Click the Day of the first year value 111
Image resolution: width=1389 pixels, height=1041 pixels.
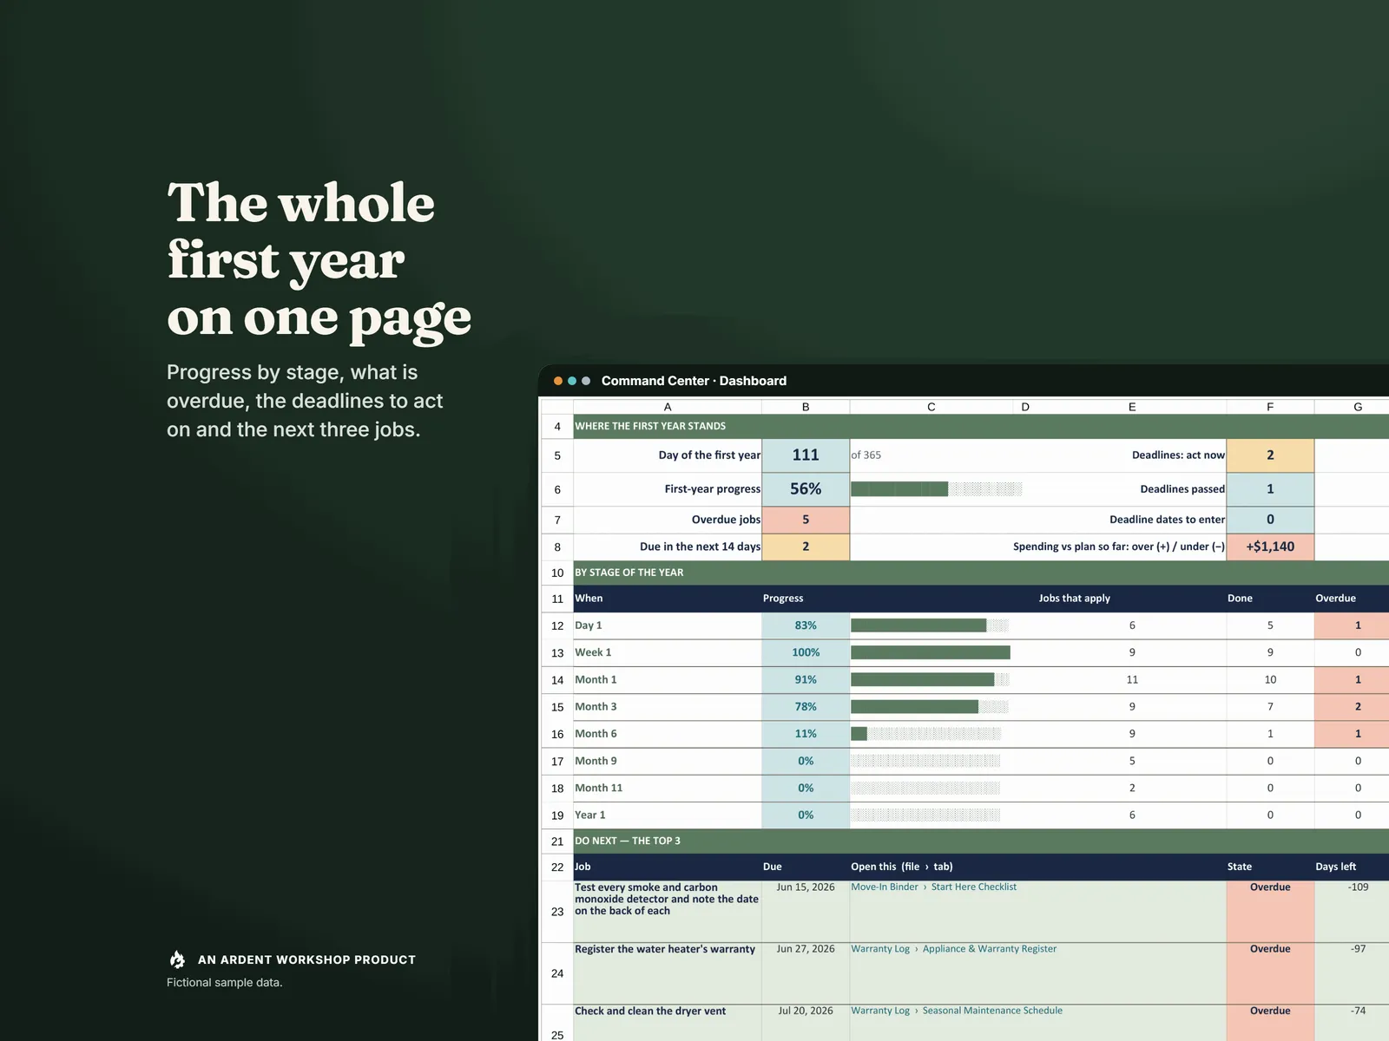(806, 455)
